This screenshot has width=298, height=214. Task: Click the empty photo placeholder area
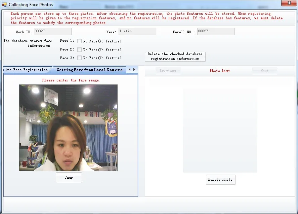tap(220, 130)
